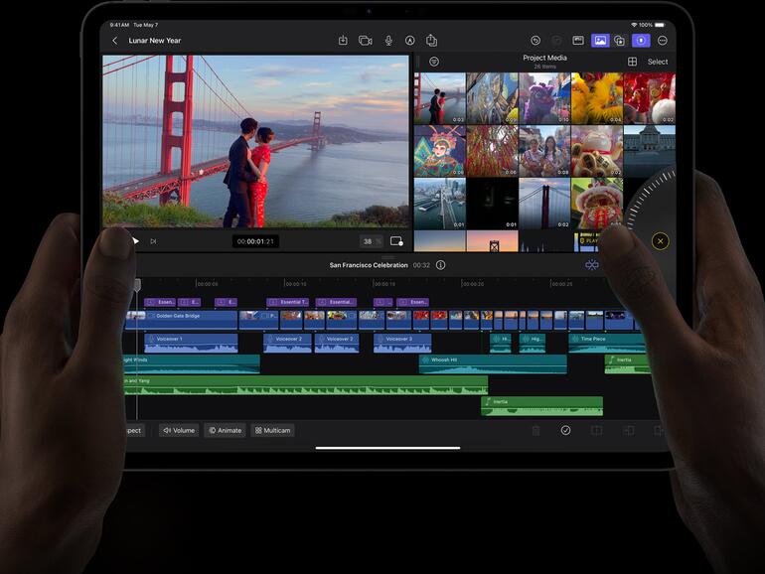Viewport: 765px width, 574px height.
Task: Tap Select in the media browser
Action: pyautogui.click(x=658, y=62)
